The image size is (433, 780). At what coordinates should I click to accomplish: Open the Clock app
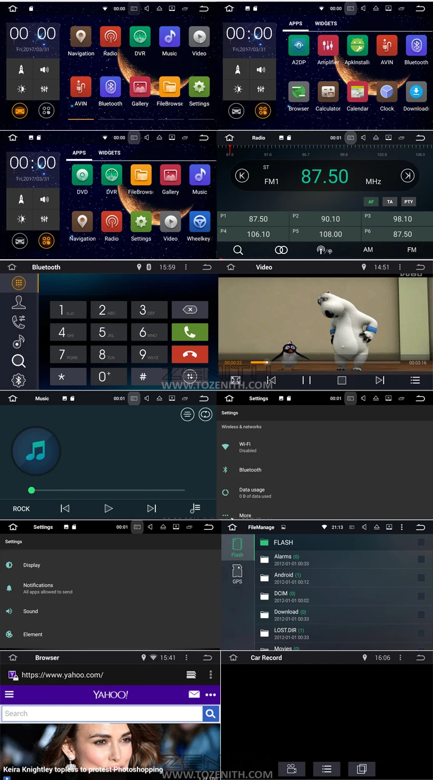(x=387, y=92)
